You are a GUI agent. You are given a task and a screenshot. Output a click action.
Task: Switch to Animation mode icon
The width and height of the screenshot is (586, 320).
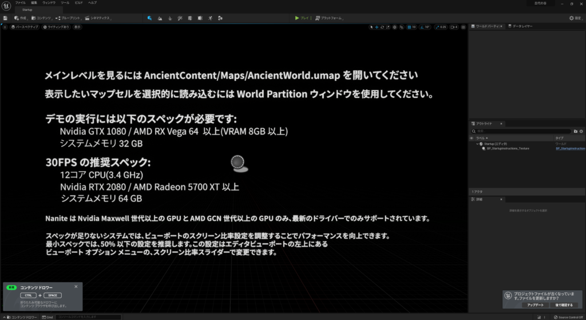pos(210,18)
